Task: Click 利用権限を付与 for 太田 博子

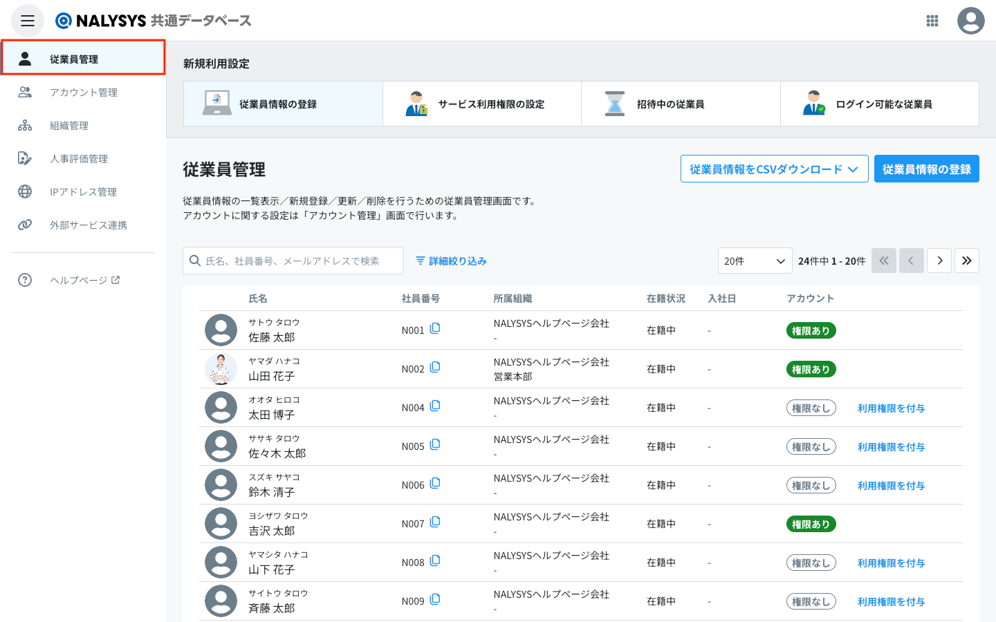Action: click(x=891, y=408)
